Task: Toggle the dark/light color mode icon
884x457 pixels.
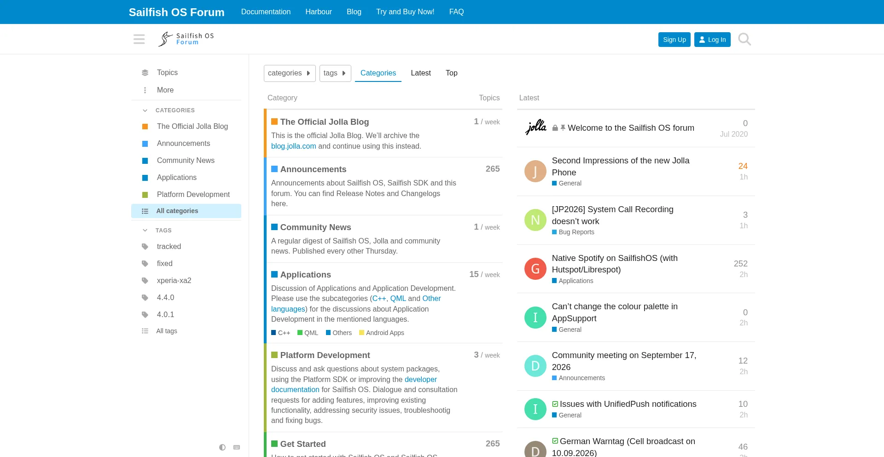Action: 222,447
